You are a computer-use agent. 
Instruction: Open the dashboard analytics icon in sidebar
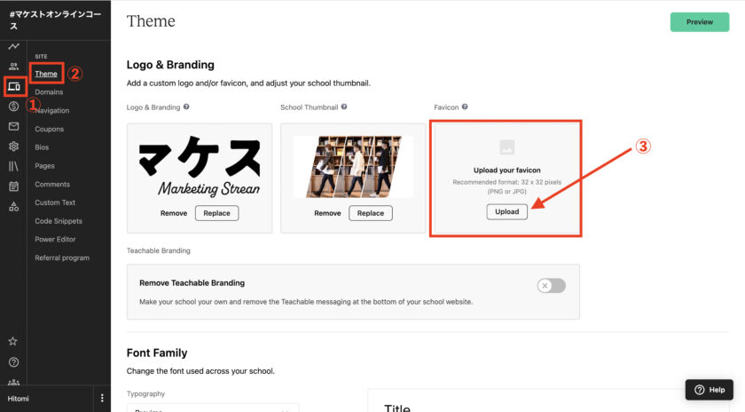click(13, 46)
